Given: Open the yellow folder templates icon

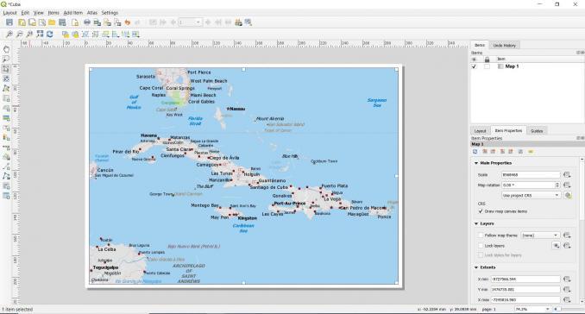Looking at the screenshot, I should [53, 22].
